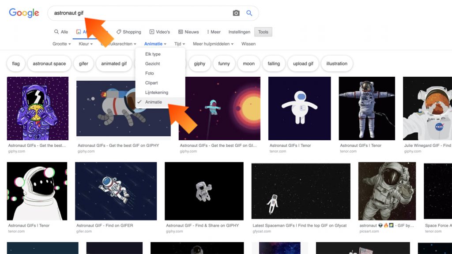The width and height of the screenshot is (452, 254).
Task: Open the realistic astronaut arms-out image
Action: point(367,108)
